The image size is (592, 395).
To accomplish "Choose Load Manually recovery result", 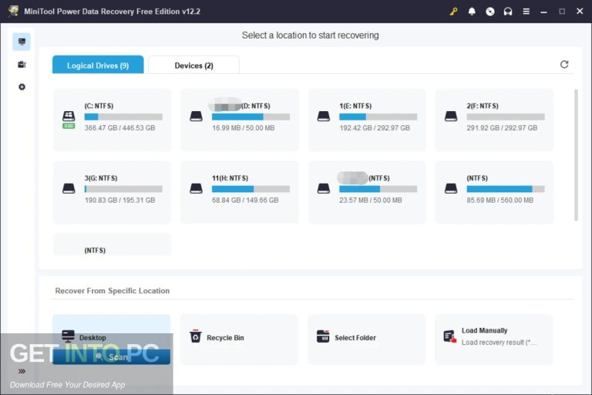I will tap(493, 339).
